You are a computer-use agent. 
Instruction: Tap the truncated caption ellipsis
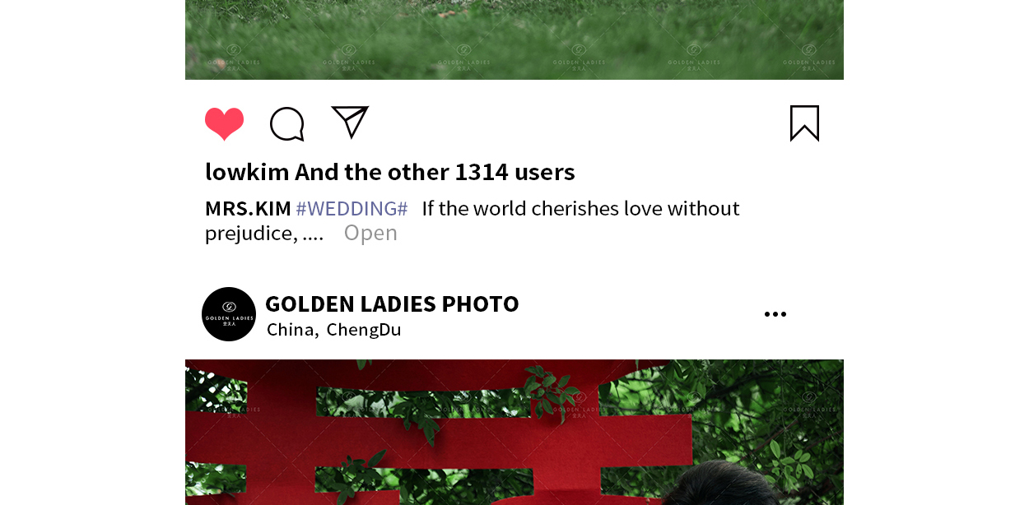point(313,234)
